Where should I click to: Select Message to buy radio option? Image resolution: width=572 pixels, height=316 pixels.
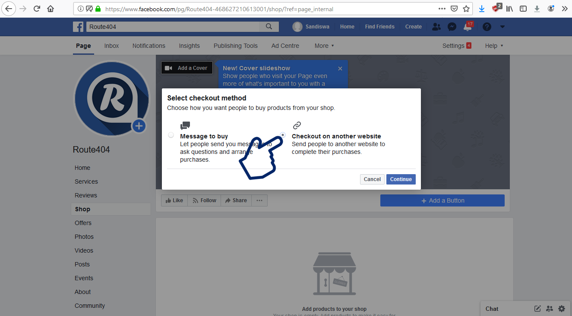point(171,135)
